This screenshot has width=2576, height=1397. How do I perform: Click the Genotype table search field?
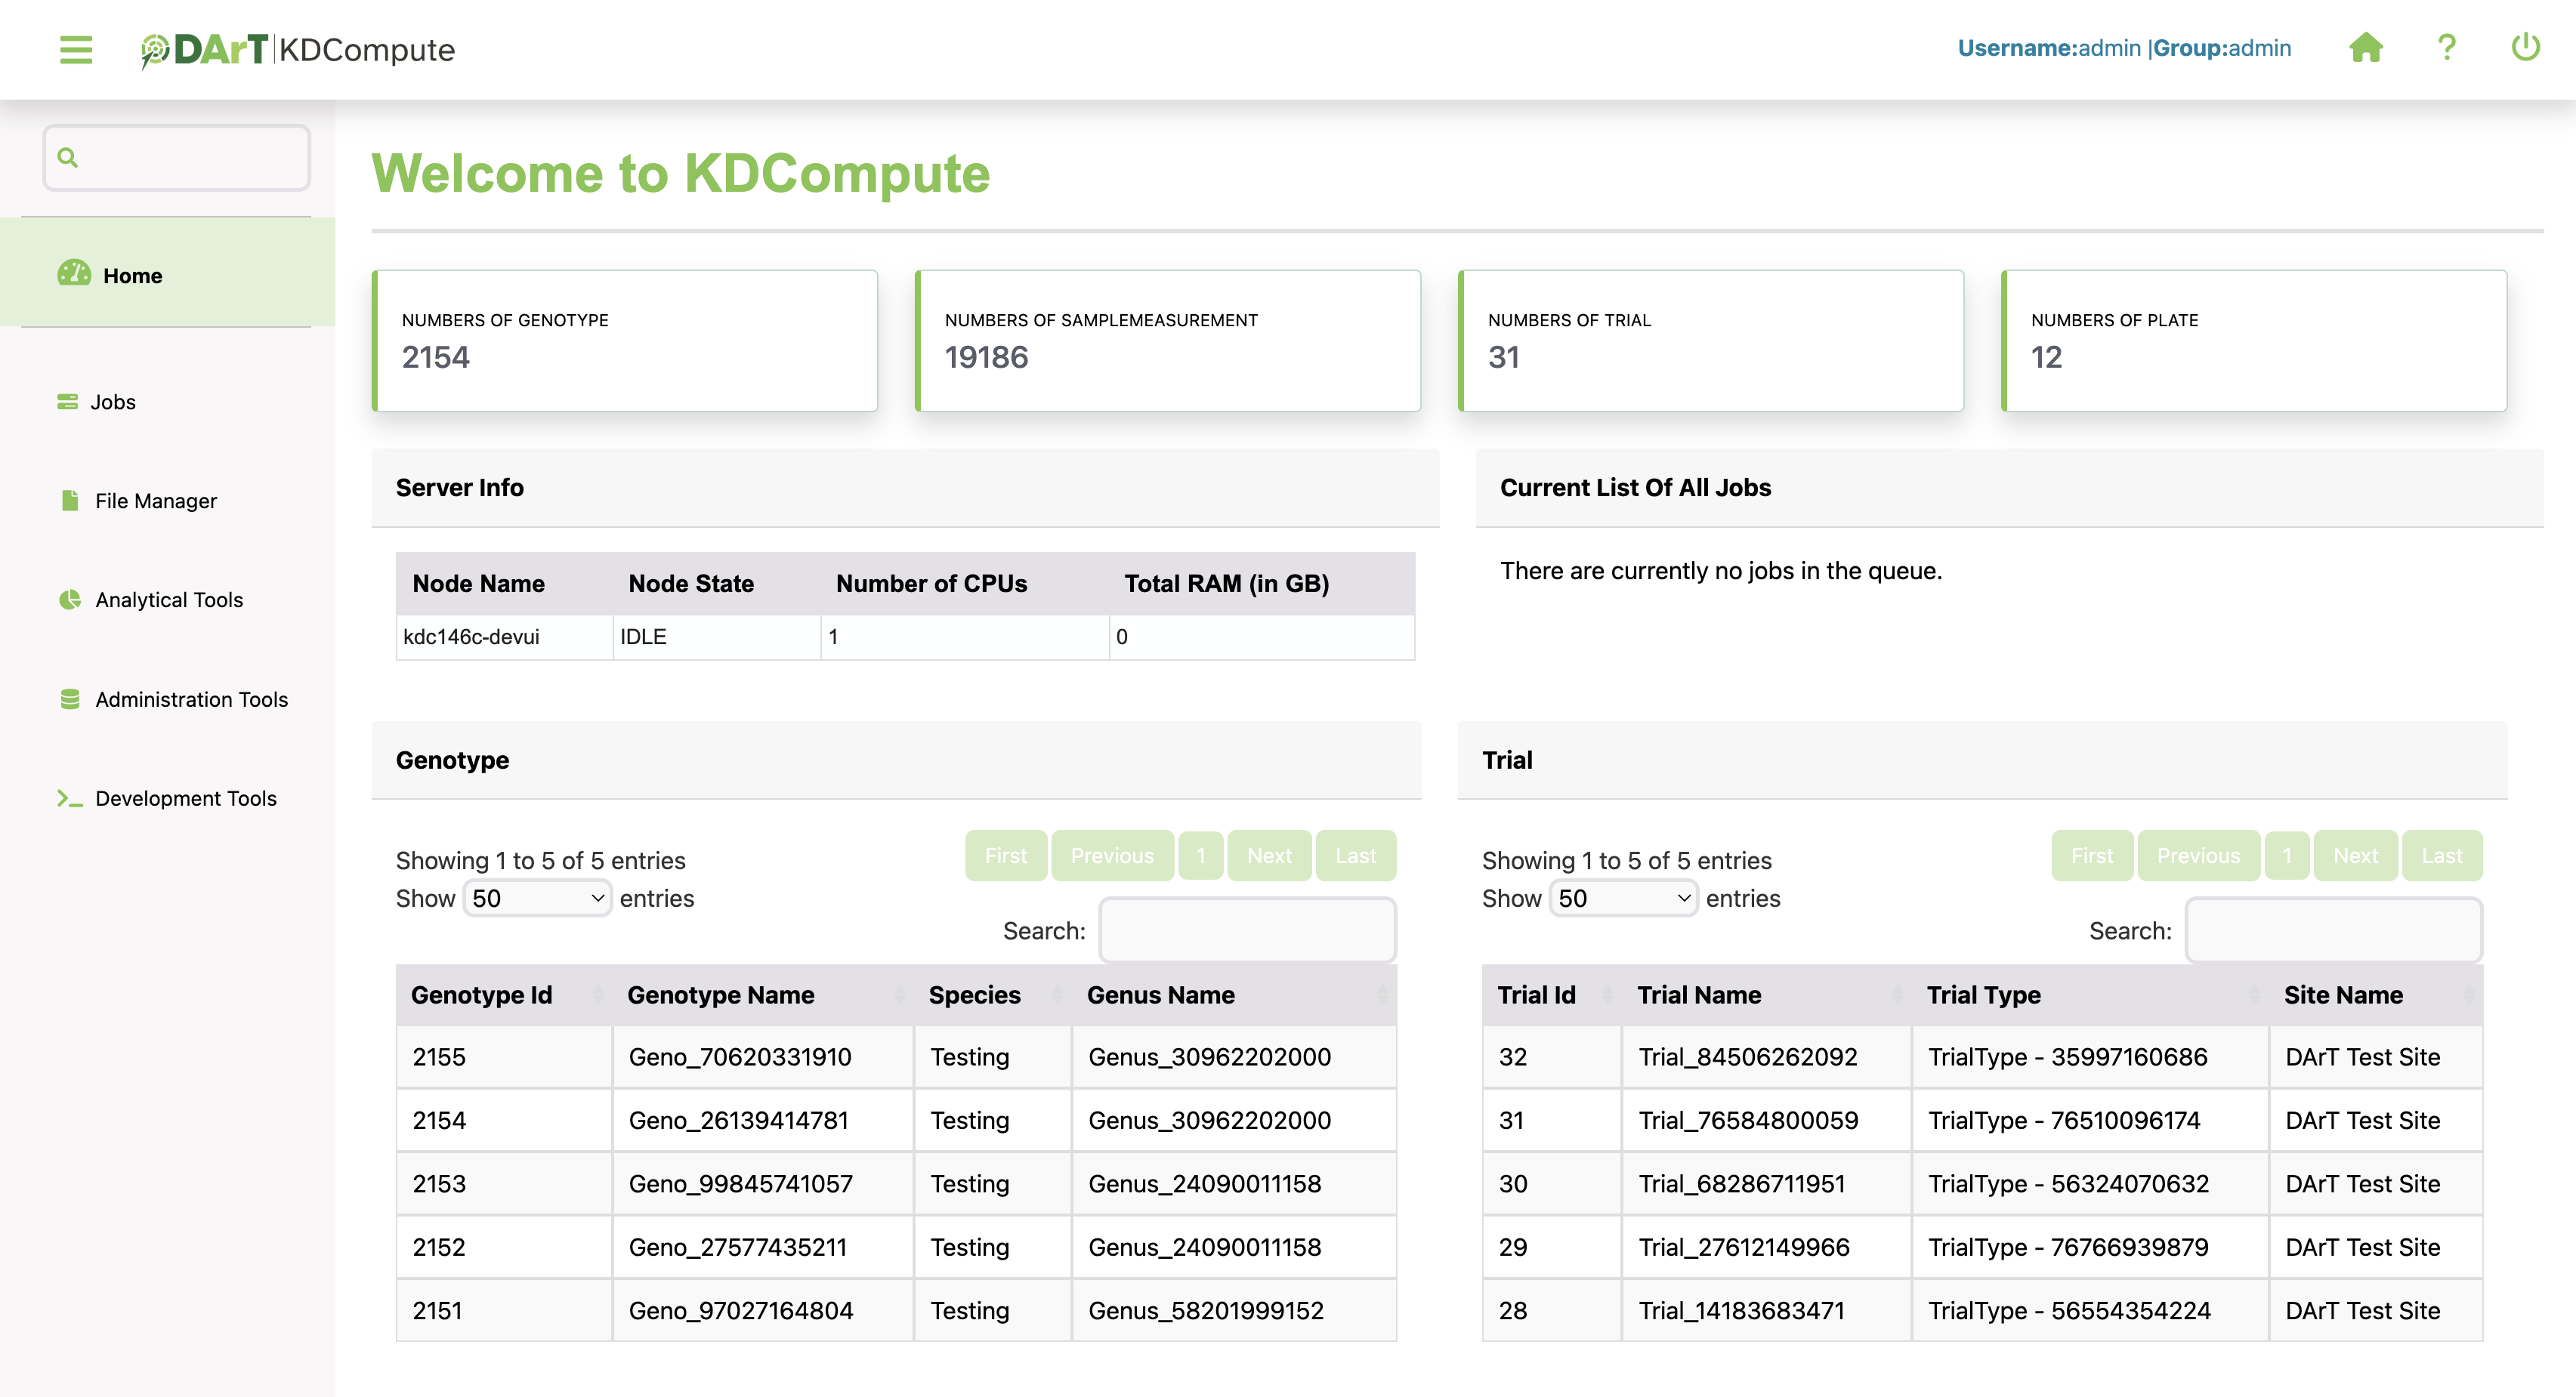[1247, 930]
